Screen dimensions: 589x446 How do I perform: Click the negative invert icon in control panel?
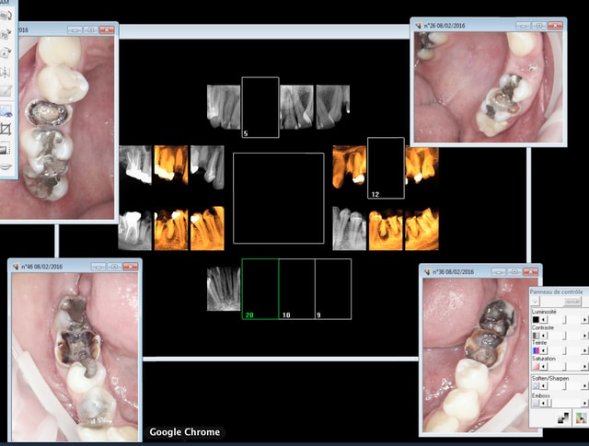pos(565,418)
